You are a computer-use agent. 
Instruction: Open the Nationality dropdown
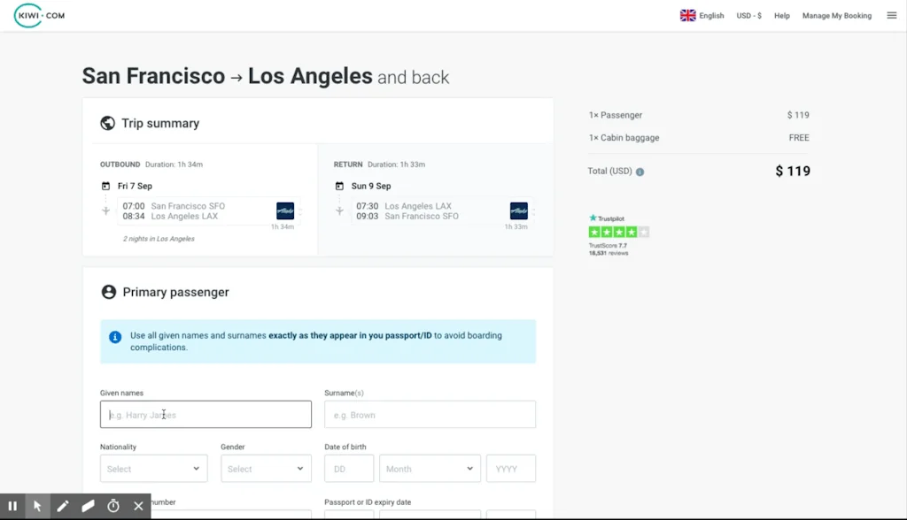coord(153,468)
